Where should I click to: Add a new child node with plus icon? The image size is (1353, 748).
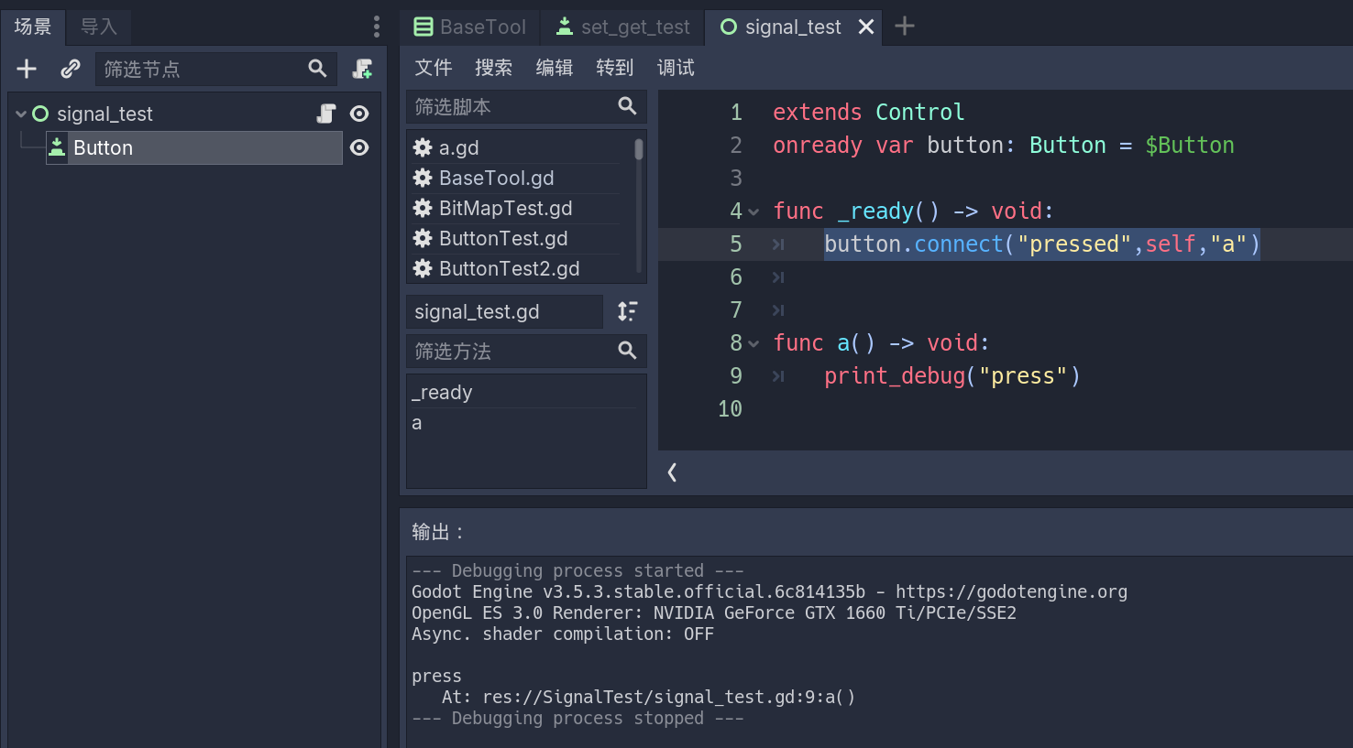click(x=27, y=69)
